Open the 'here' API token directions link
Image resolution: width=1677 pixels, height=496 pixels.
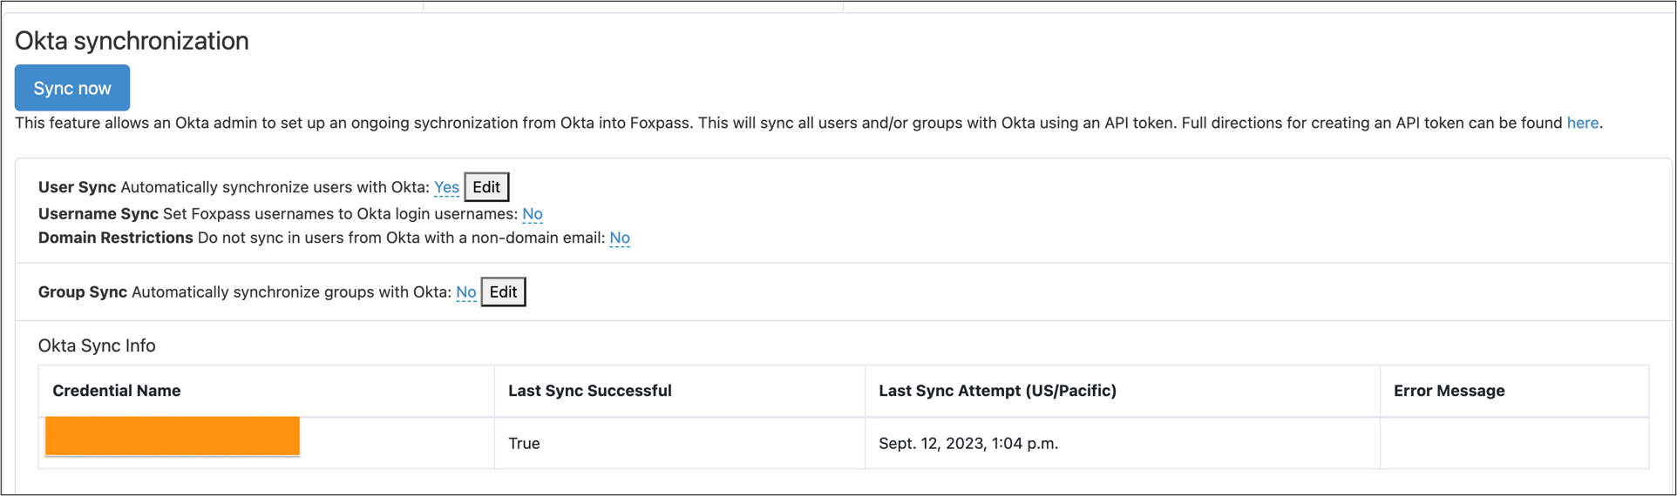1582,124
